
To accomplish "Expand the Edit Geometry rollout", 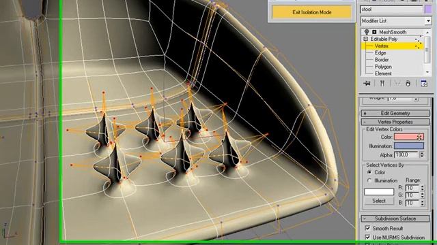I will click(395, 113).
